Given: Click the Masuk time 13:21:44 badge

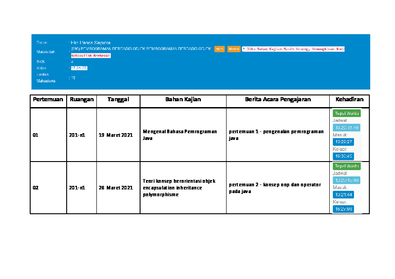Looking at the screenshot, I should click(x=343, y=194).
